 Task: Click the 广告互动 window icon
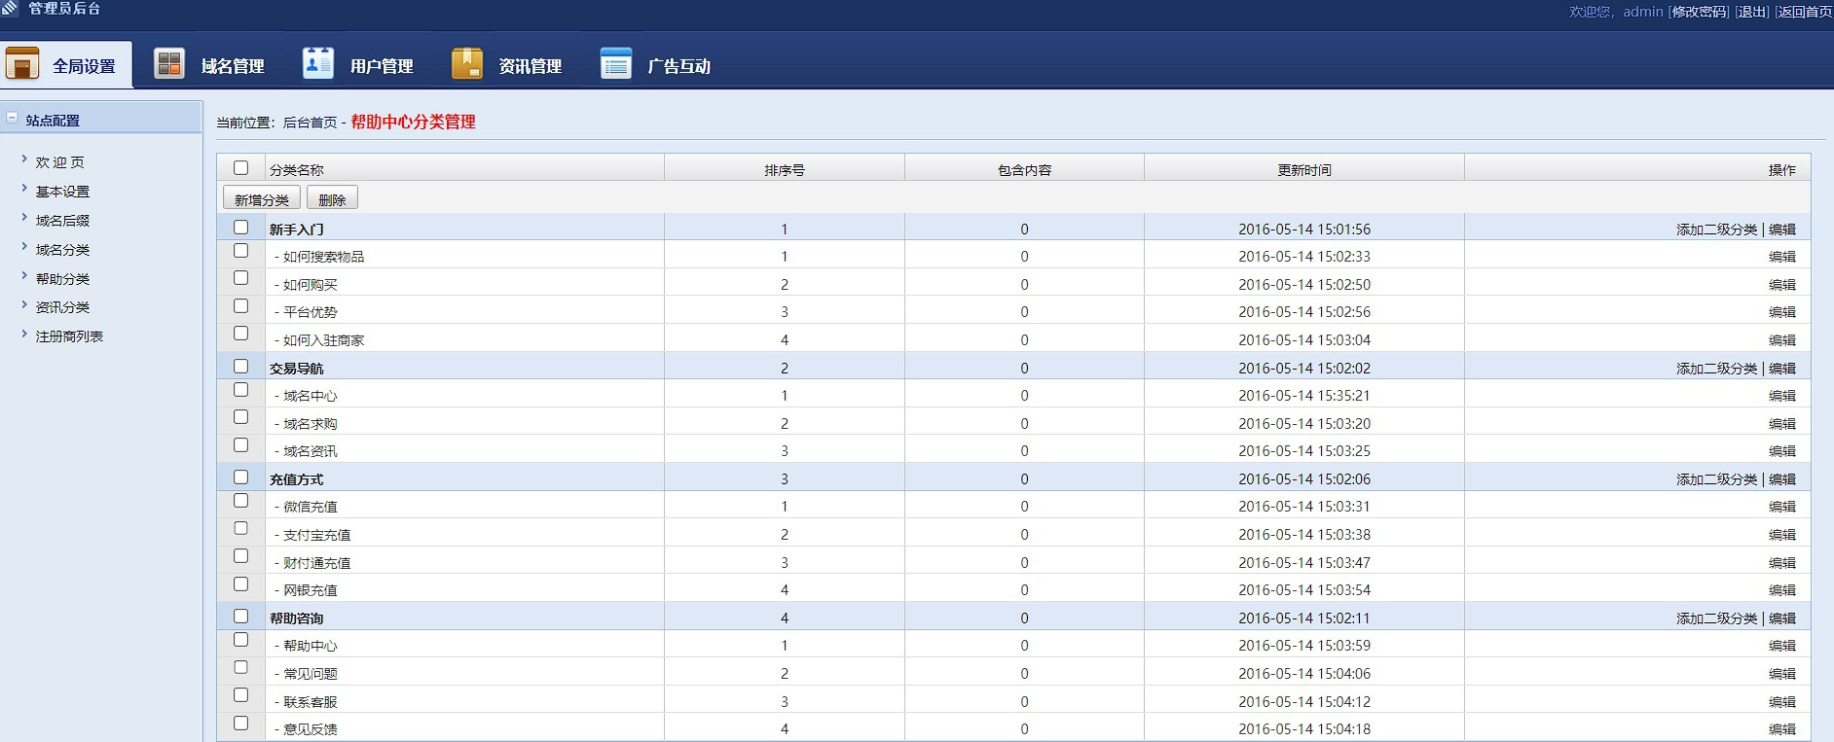(x=615, y=64)
